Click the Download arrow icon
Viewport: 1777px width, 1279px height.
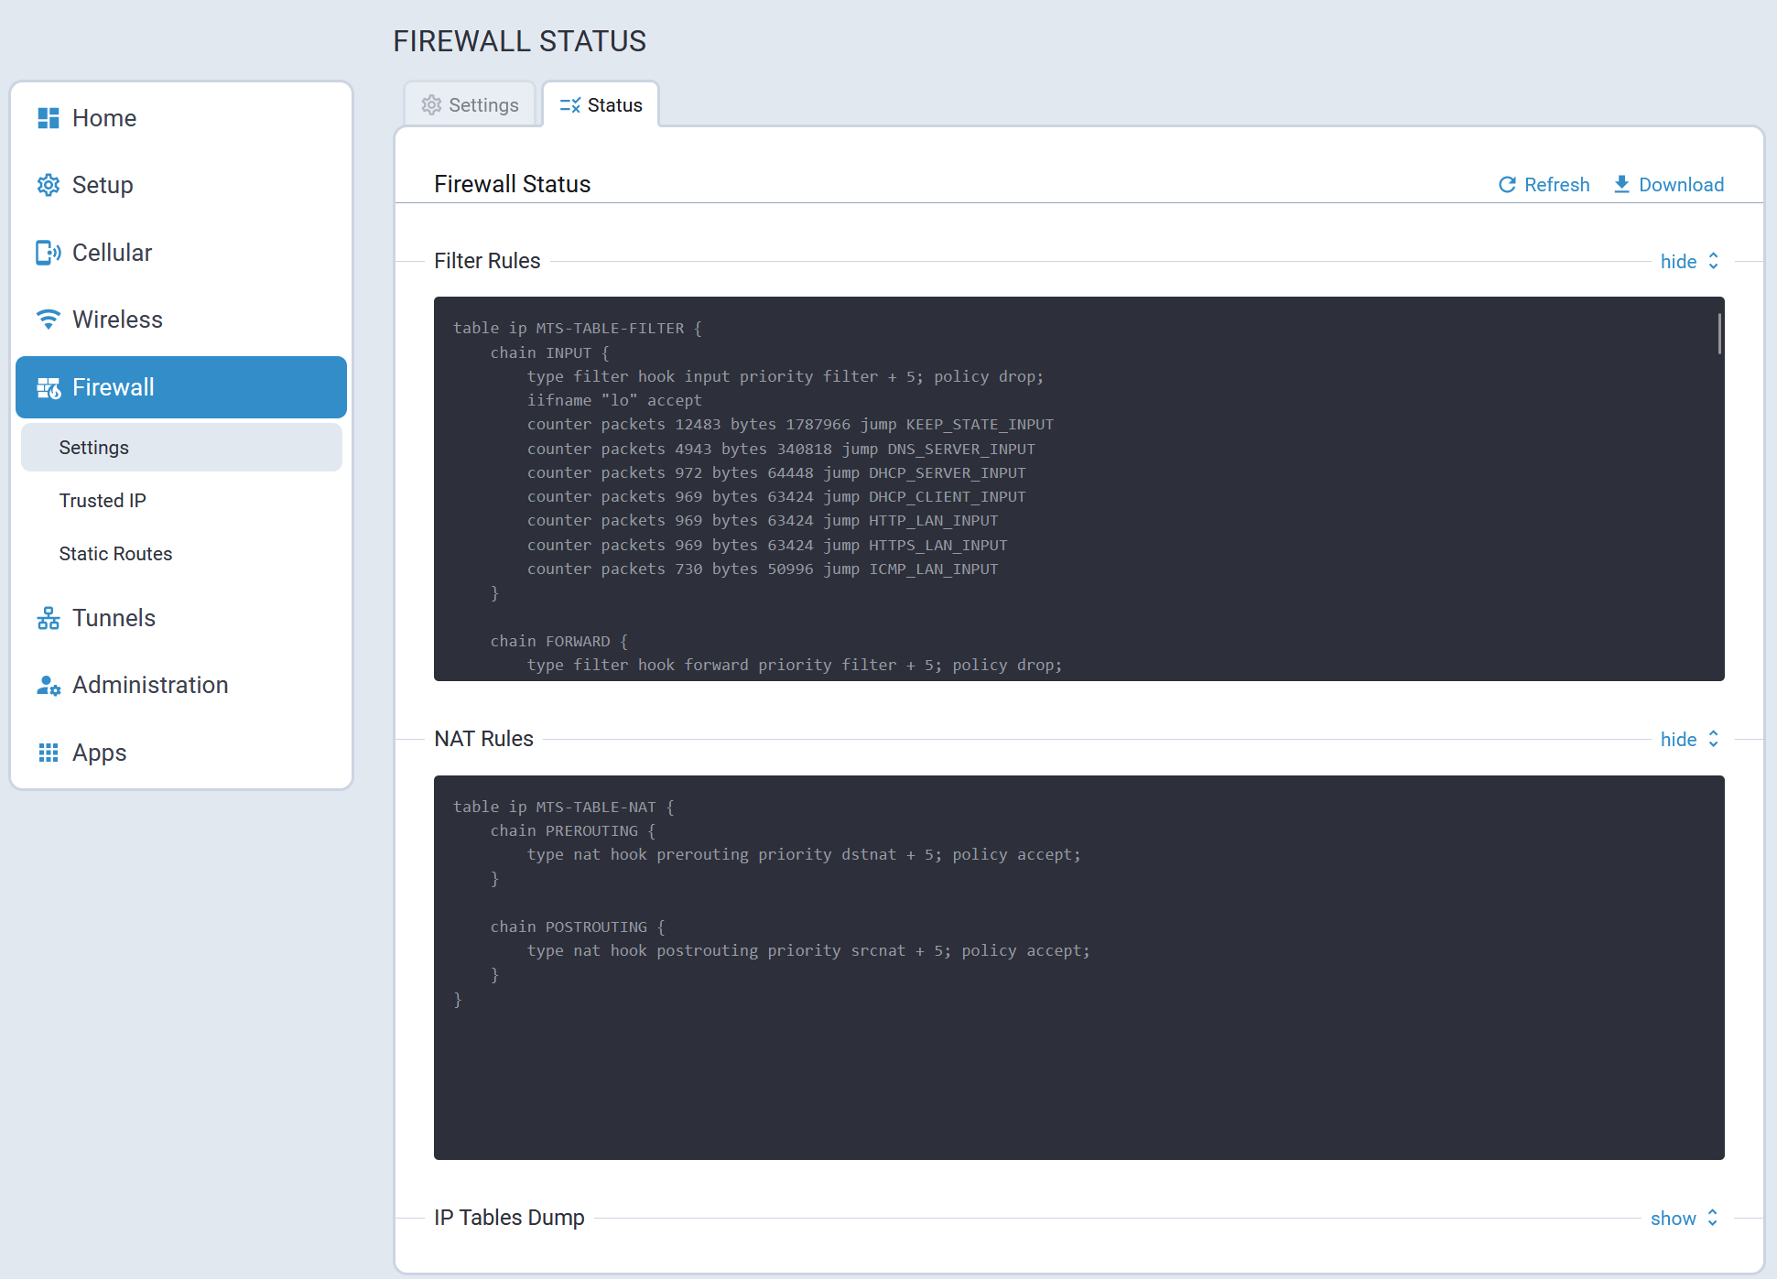[1621, 184]
